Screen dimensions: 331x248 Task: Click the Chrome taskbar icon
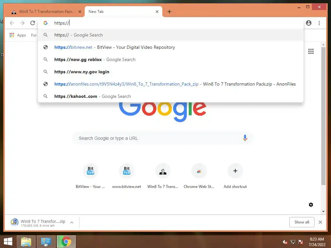pyautogui.click(x=66, y=242)
